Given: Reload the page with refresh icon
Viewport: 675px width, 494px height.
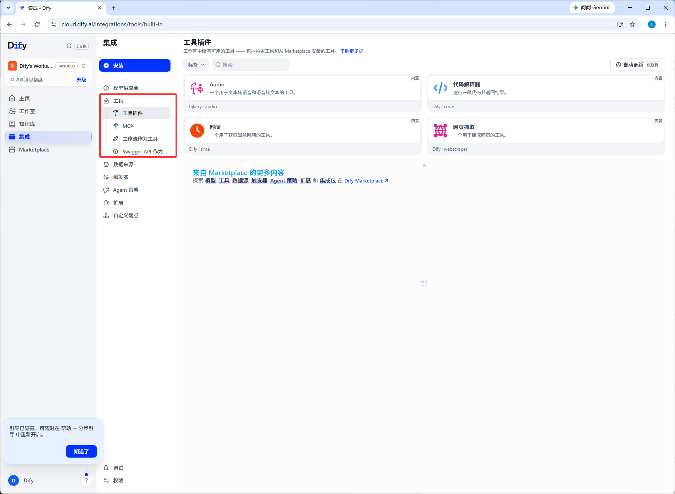Looking at the screenshot, I should coord(37,24).
